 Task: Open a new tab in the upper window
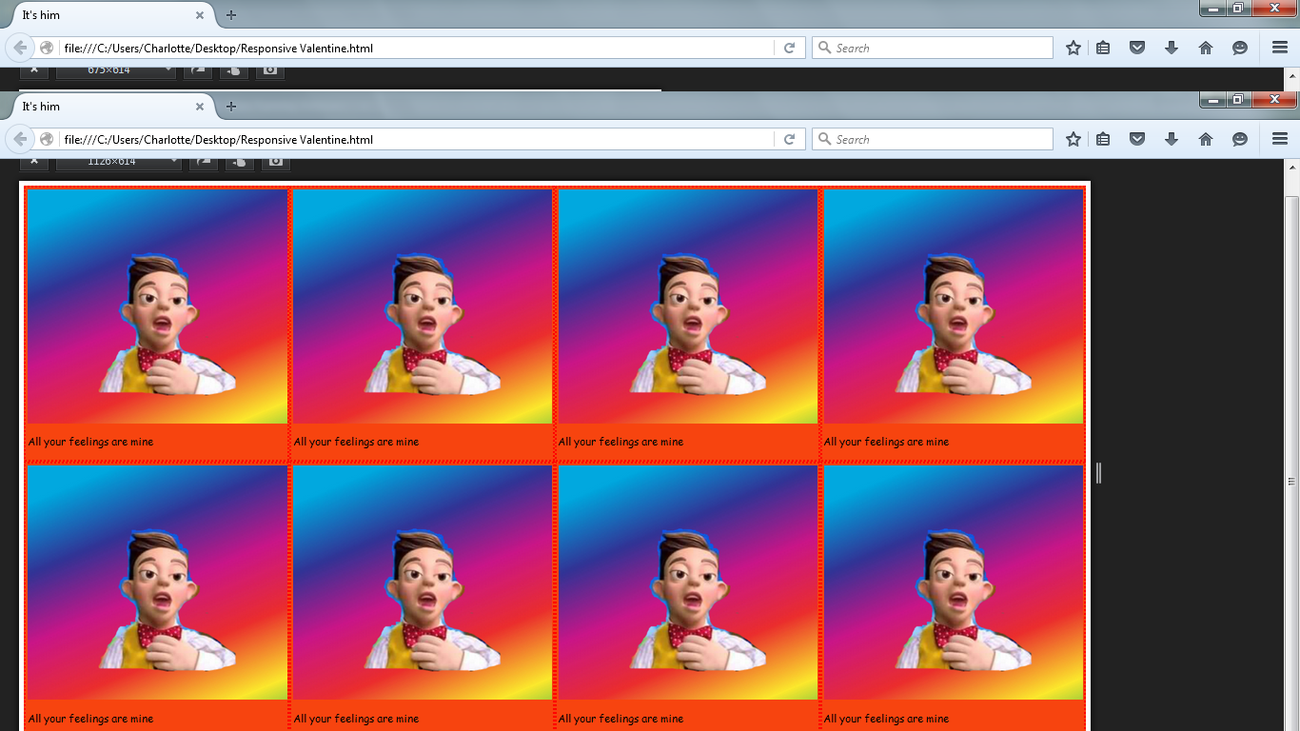[x=230, y=15]
